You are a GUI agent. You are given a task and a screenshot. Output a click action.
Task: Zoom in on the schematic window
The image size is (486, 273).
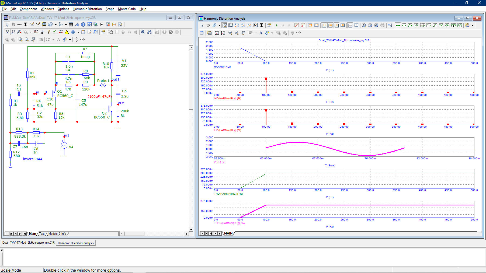coord(20,40)
